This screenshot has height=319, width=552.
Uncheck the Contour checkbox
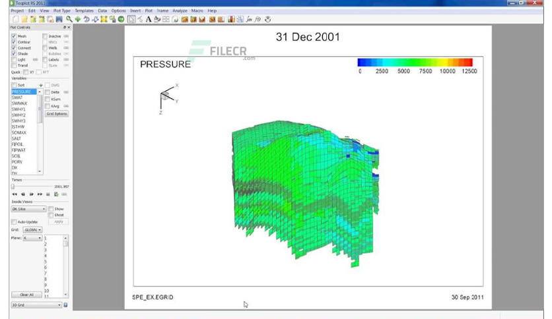[x=14, y=42]
